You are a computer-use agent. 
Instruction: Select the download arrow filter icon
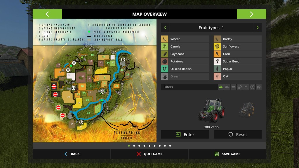coord(246,87)
